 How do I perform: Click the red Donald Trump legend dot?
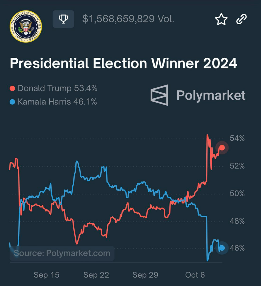(12, 88)
